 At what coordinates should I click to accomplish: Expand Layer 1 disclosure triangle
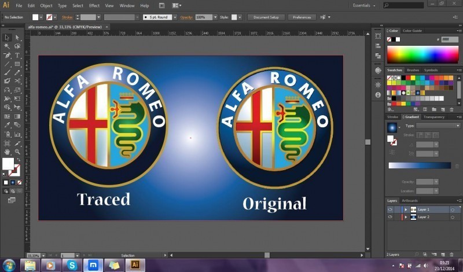click(x=406, y=209)
